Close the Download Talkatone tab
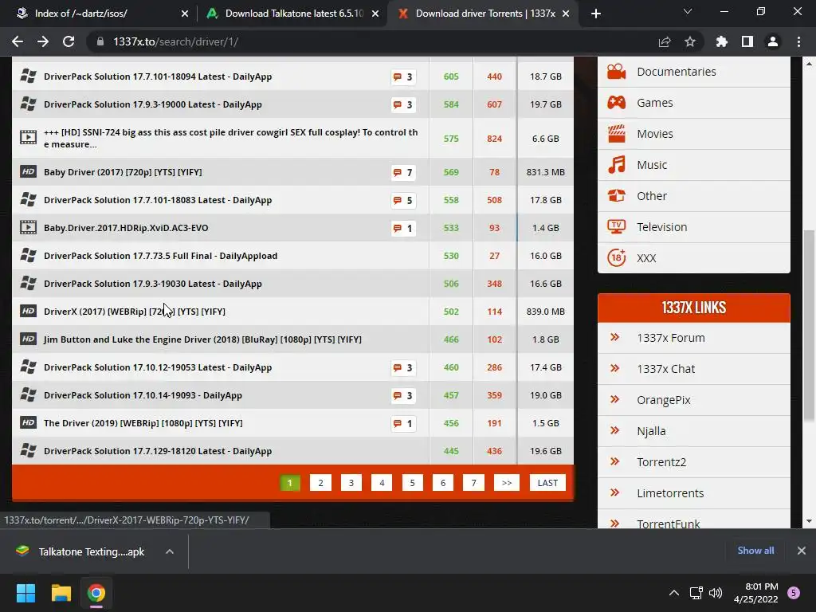 [375, 14]
